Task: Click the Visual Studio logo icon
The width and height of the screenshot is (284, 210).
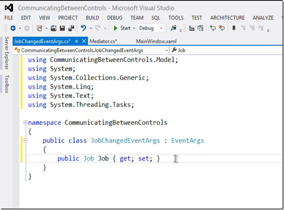Action: [9, 8]
